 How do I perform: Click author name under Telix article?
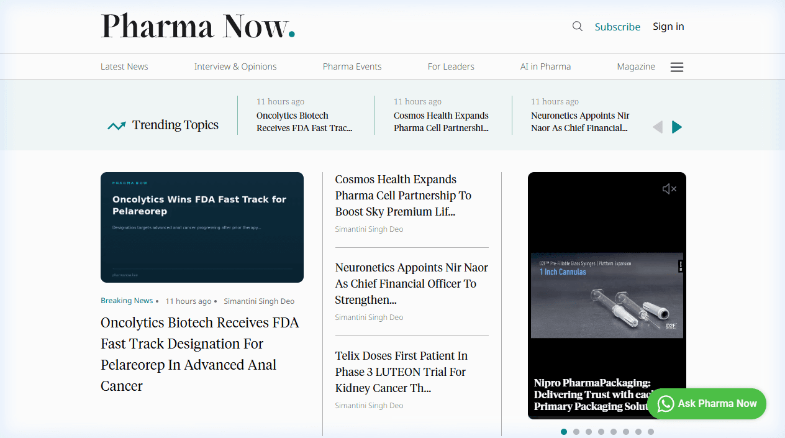(x=369, y=406)
